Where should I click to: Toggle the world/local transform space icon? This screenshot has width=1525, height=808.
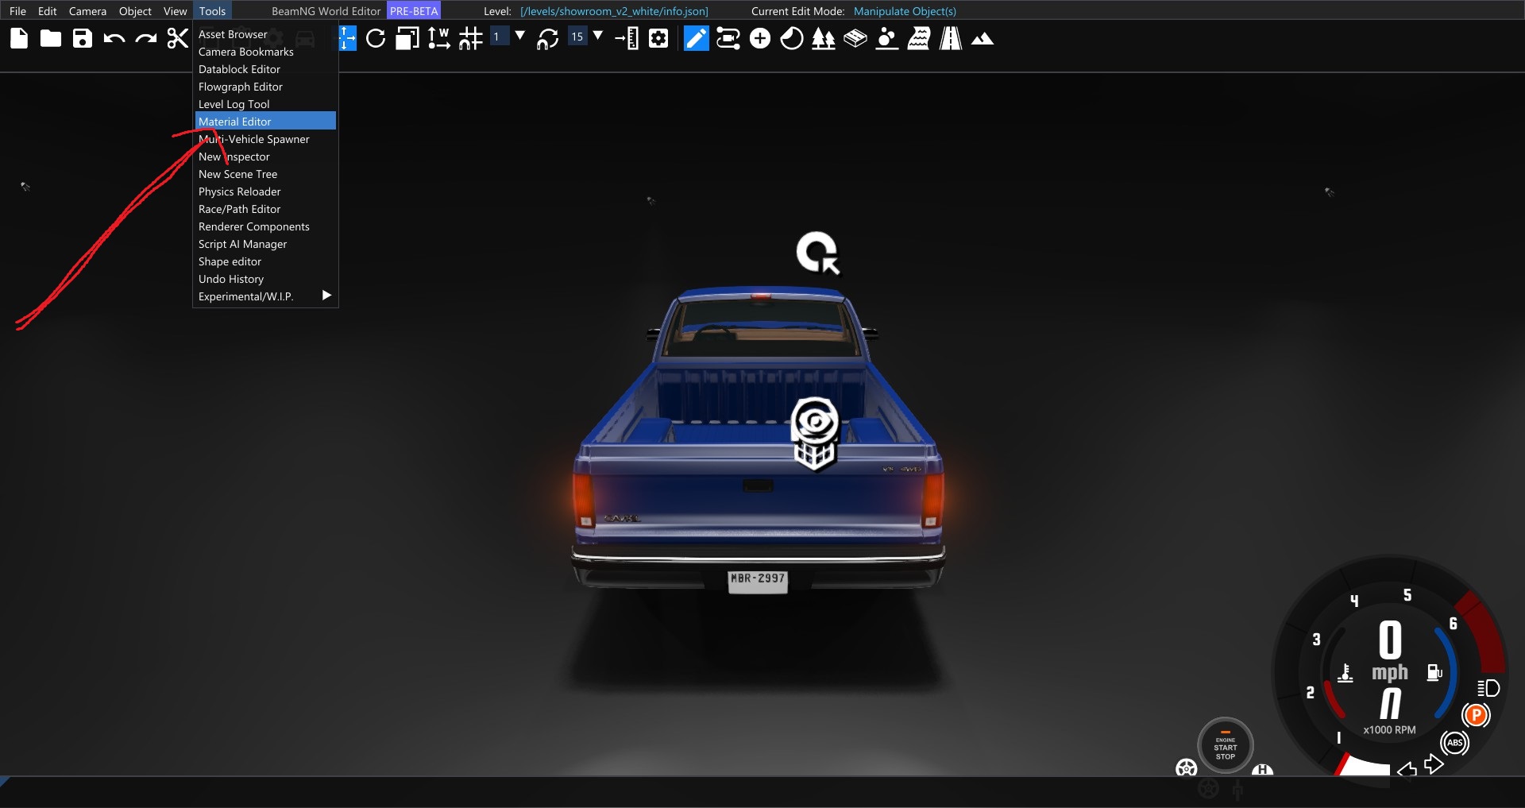[438, 38]
